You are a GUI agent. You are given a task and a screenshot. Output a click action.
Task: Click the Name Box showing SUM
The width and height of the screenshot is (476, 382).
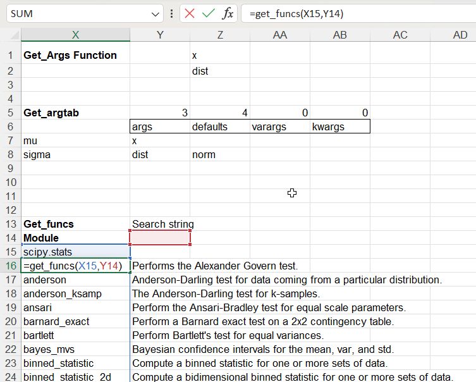pos(76,14)
